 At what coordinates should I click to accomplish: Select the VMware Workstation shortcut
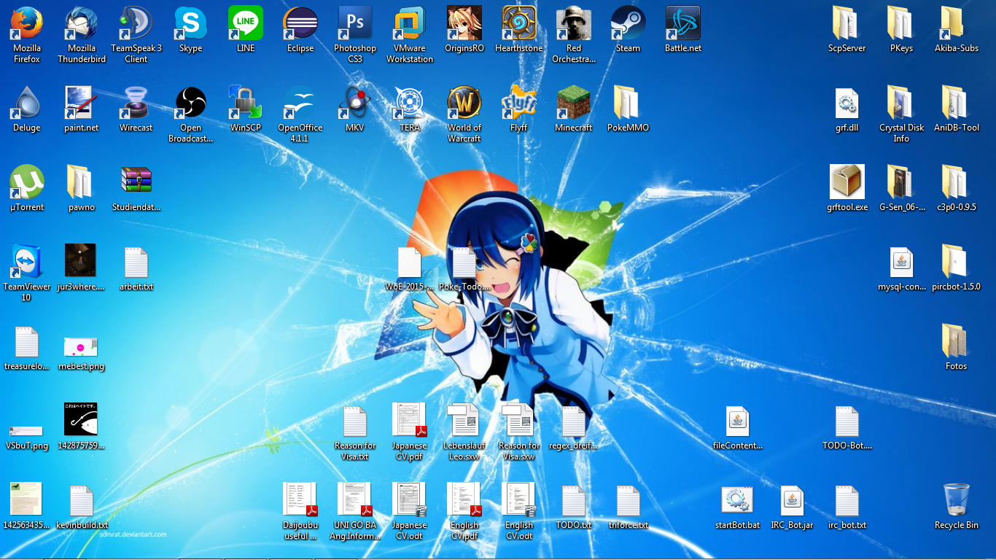click(x=410, y=24)
